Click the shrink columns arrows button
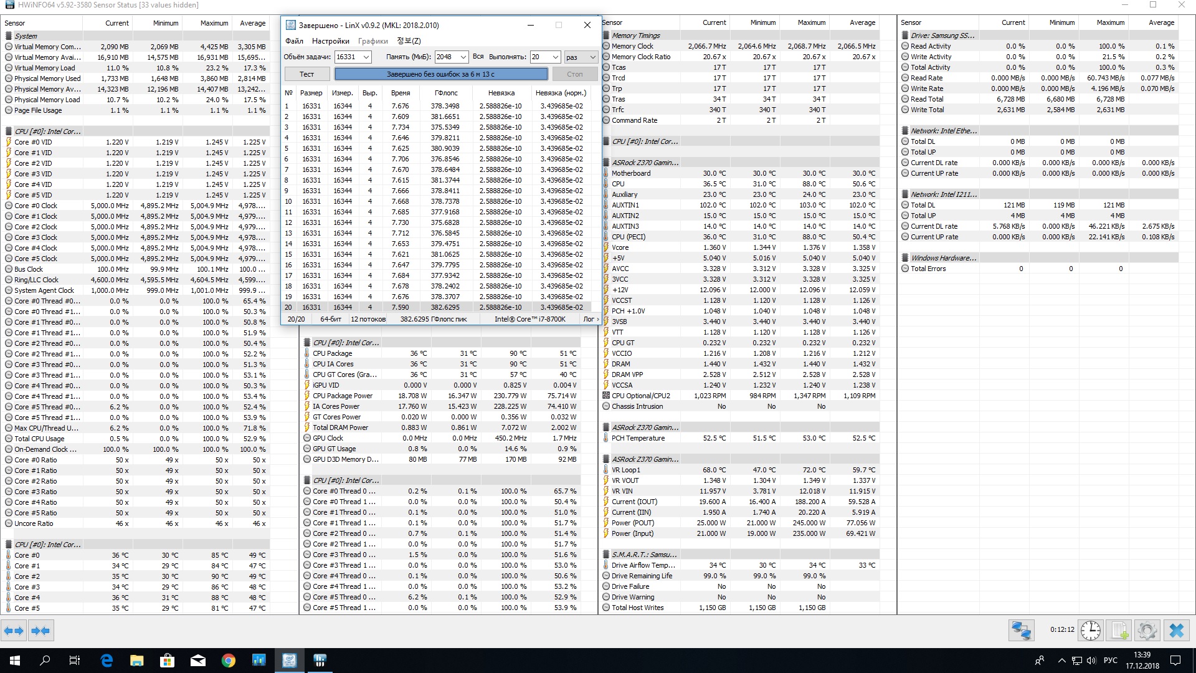 coord(40,631)
